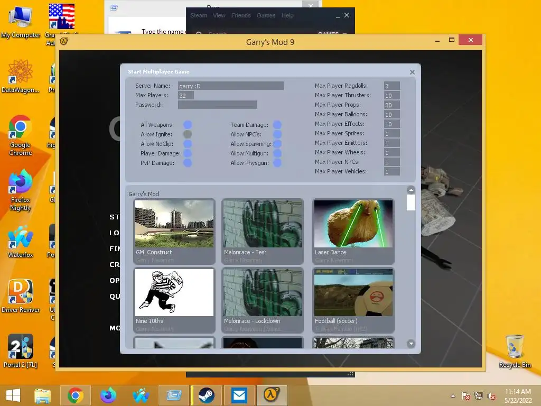The width and height of the screenshot is (541, 406).
Task: Toggle the All Weapons option
Action: [x=188, y=125]
